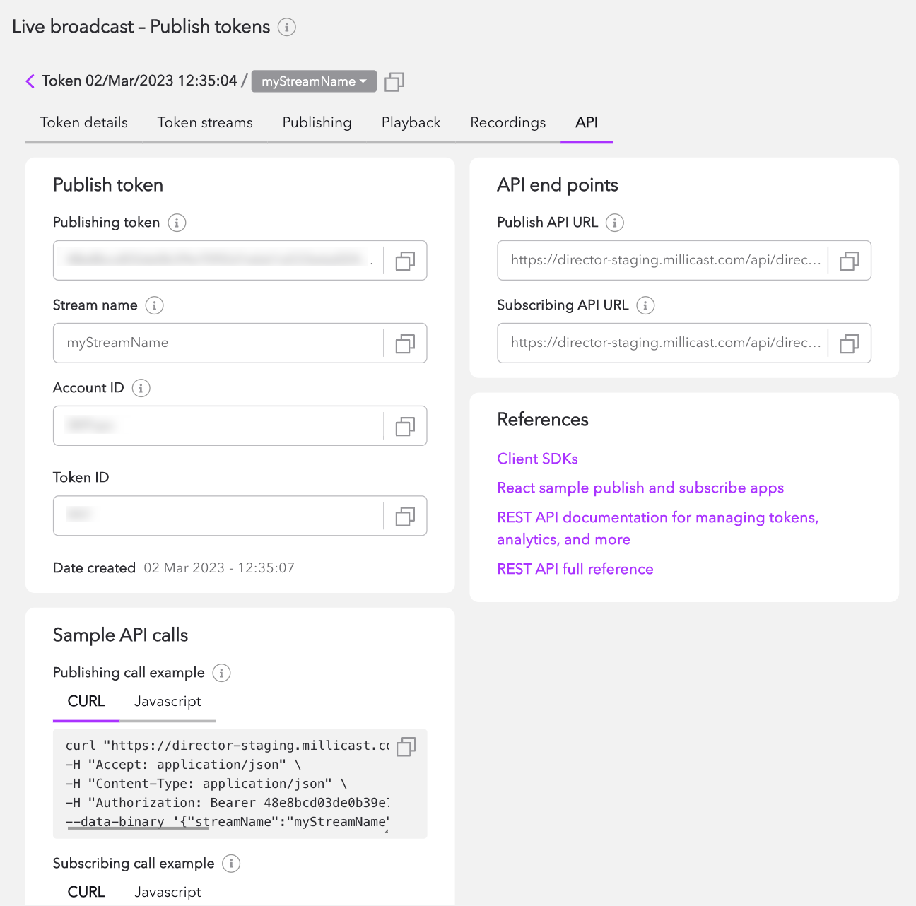
Task: Open the Recordings tab
Action: (507, 122)
